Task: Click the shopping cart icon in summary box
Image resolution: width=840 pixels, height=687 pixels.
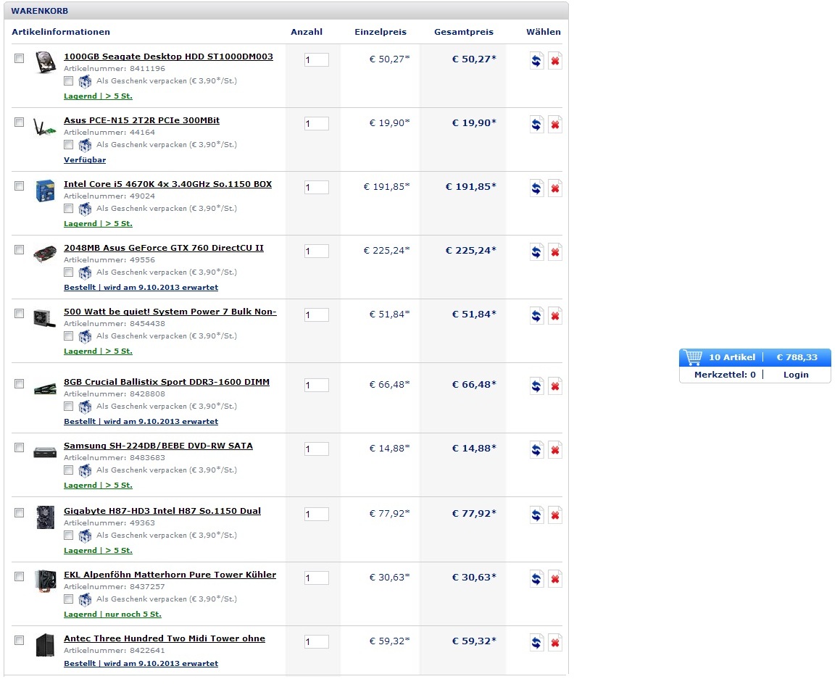Action: tap(693, 357)
